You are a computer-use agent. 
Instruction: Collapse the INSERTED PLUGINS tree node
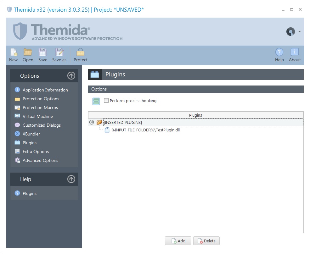(92, 122)
